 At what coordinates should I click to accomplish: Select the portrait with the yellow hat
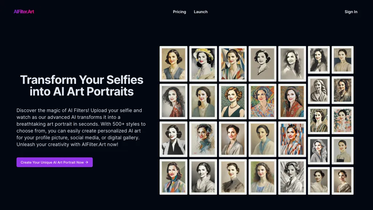[203, 64]
